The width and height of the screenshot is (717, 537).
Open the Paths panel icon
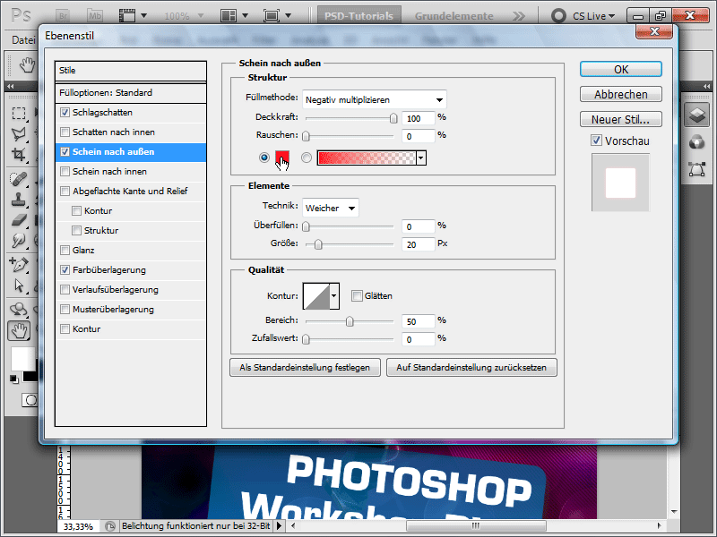[x=697, y=169]
